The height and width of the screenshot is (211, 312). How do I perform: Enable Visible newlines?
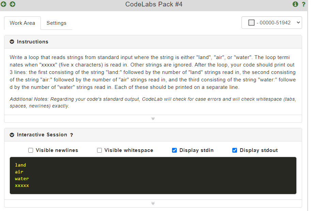(30, 150)
